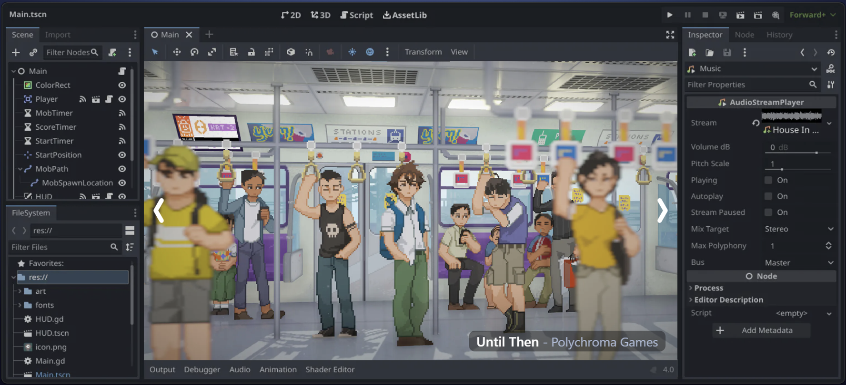Click the Add Metadata button
Viewport: 846px width, 385px height.
click(761, 330)
